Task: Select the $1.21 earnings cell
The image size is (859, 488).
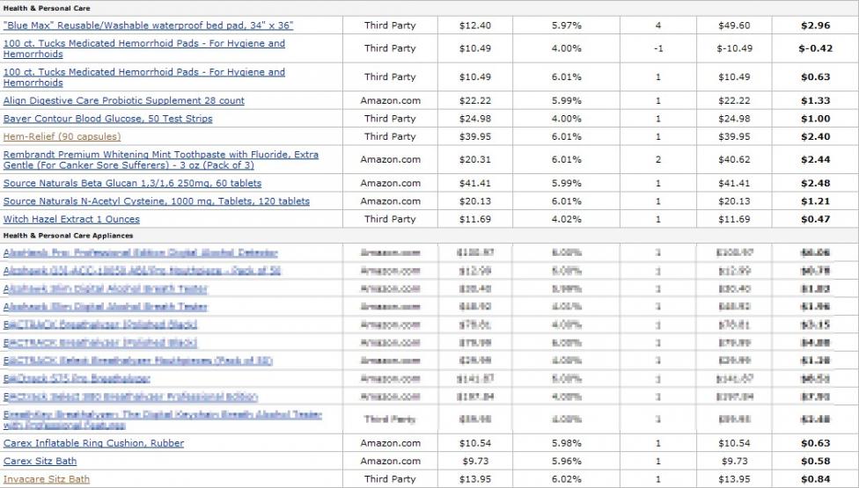Action: [815, 201]
